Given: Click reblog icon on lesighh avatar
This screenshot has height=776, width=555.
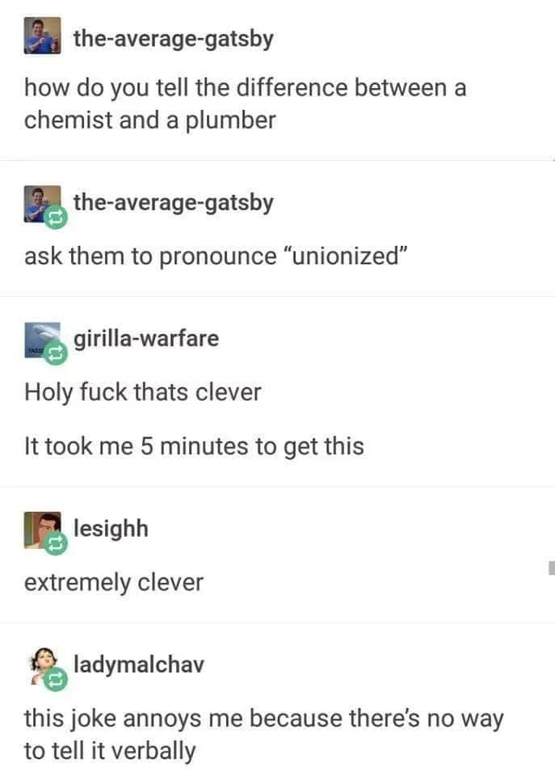Looking at the screenshot, I should pyautogui.click(x=56, y=543).
